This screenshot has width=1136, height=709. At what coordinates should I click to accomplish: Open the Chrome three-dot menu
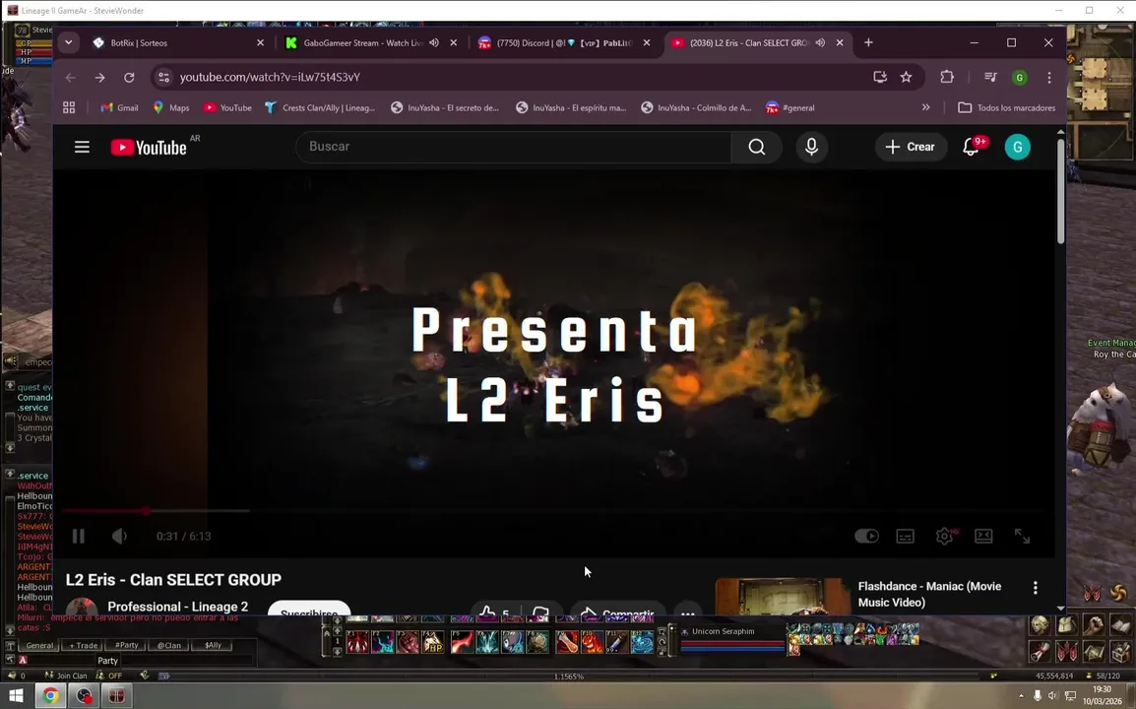pos(1049,77)
